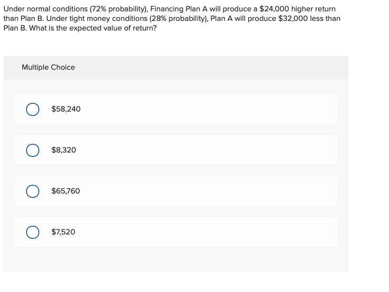Click the radio button beside $58,240

tap(33, 109)
